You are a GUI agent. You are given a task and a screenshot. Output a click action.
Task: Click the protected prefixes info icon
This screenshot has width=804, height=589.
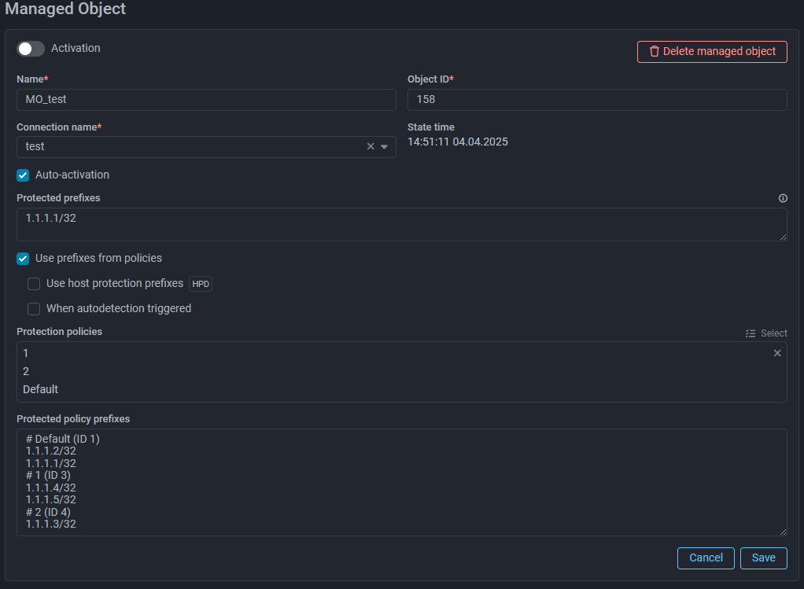(x=783, y=198)
